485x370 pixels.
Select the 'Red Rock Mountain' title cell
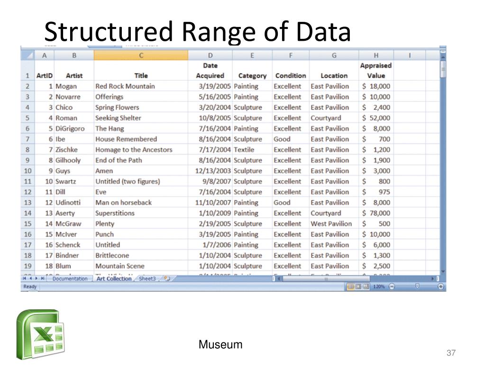point(141,86)
